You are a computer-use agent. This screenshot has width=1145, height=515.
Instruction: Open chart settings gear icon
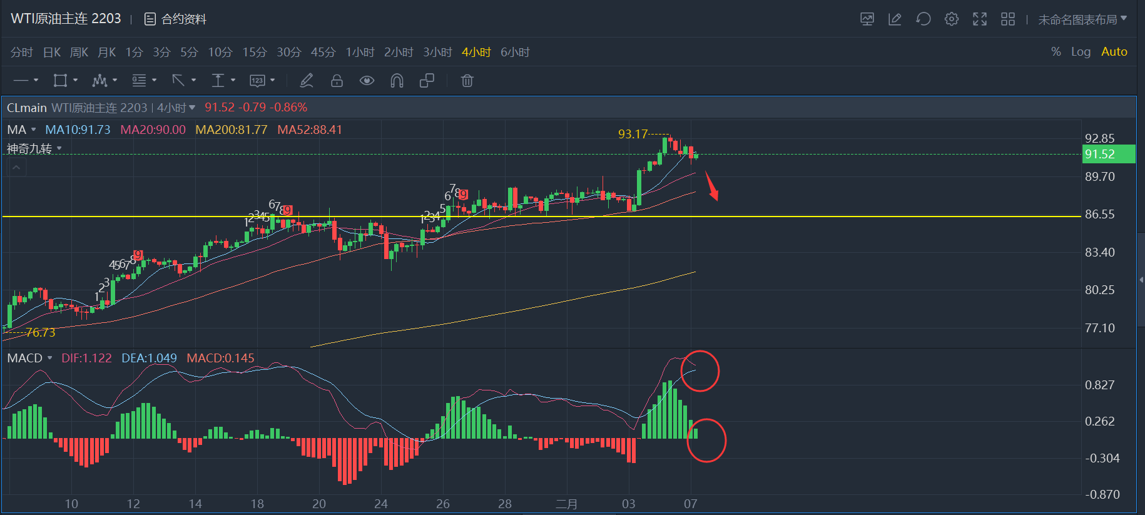[952, 19]
